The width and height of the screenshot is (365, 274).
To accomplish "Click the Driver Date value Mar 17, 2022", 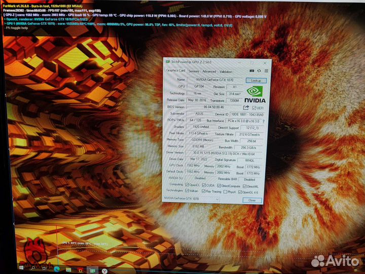I will pos(199,159).
